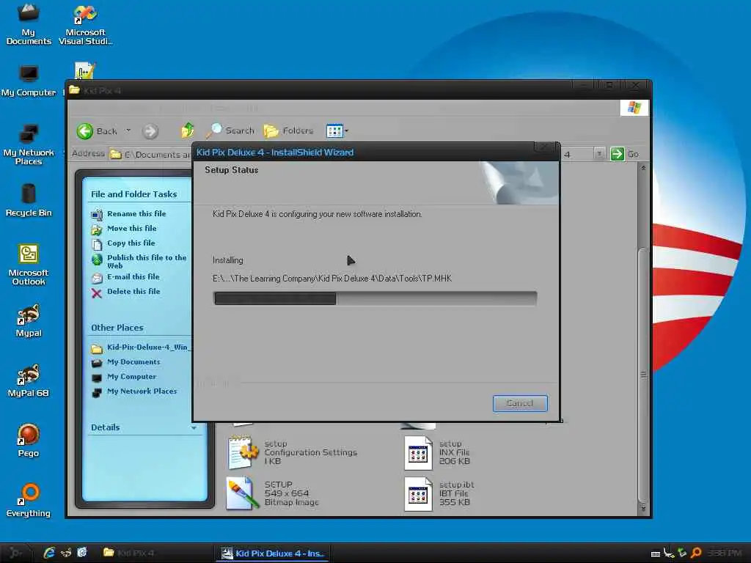Screen dimensions: 751x563
Task: Open My Network Places desktop icon
Action: (29, 144)
